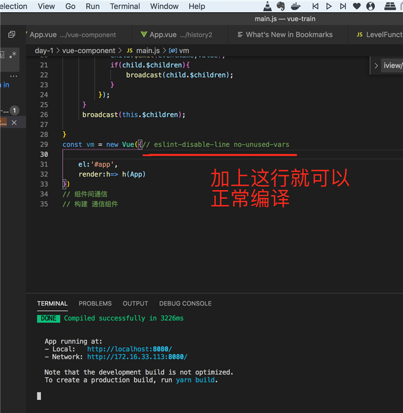Open the Help menu

[x=197, y=6]
